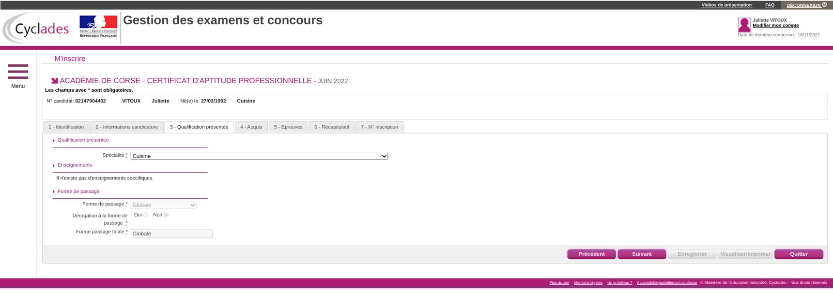The width and height of the screenshot is (833, 293).
Task: Switch to the 4 - Acquis tab
Action: pyautogui.click(x=251, y=127)
